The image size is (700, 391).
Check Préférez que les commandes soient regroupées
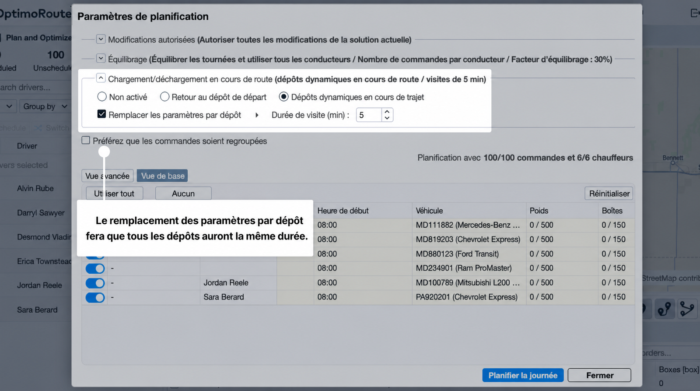86,141
